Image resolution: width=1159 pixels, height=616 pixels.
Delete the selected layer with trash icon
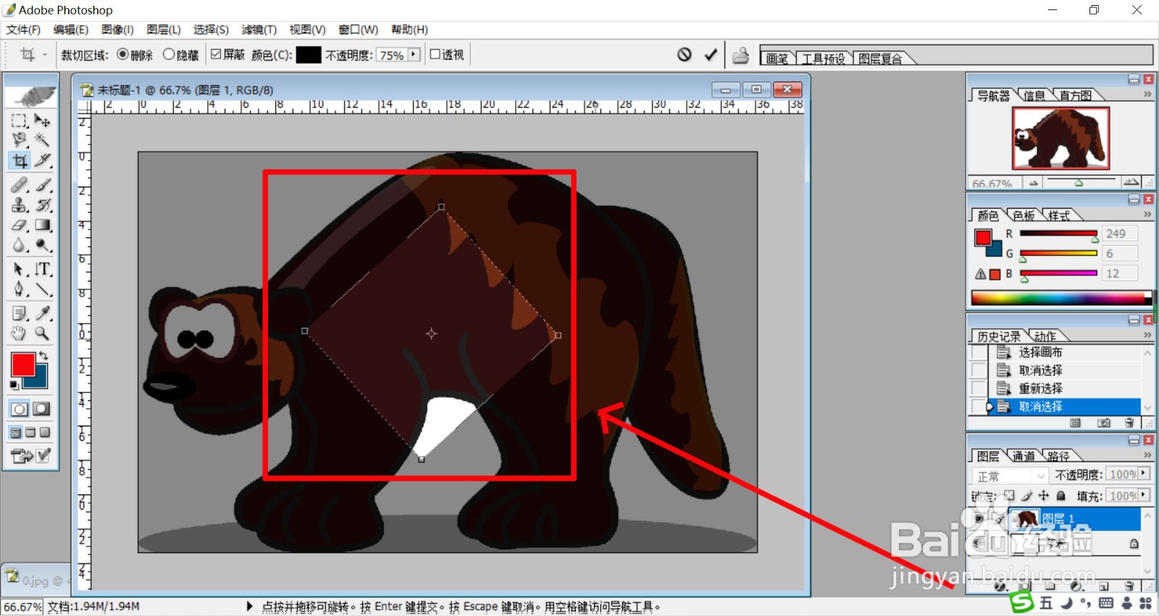(x=1129, y=586)
